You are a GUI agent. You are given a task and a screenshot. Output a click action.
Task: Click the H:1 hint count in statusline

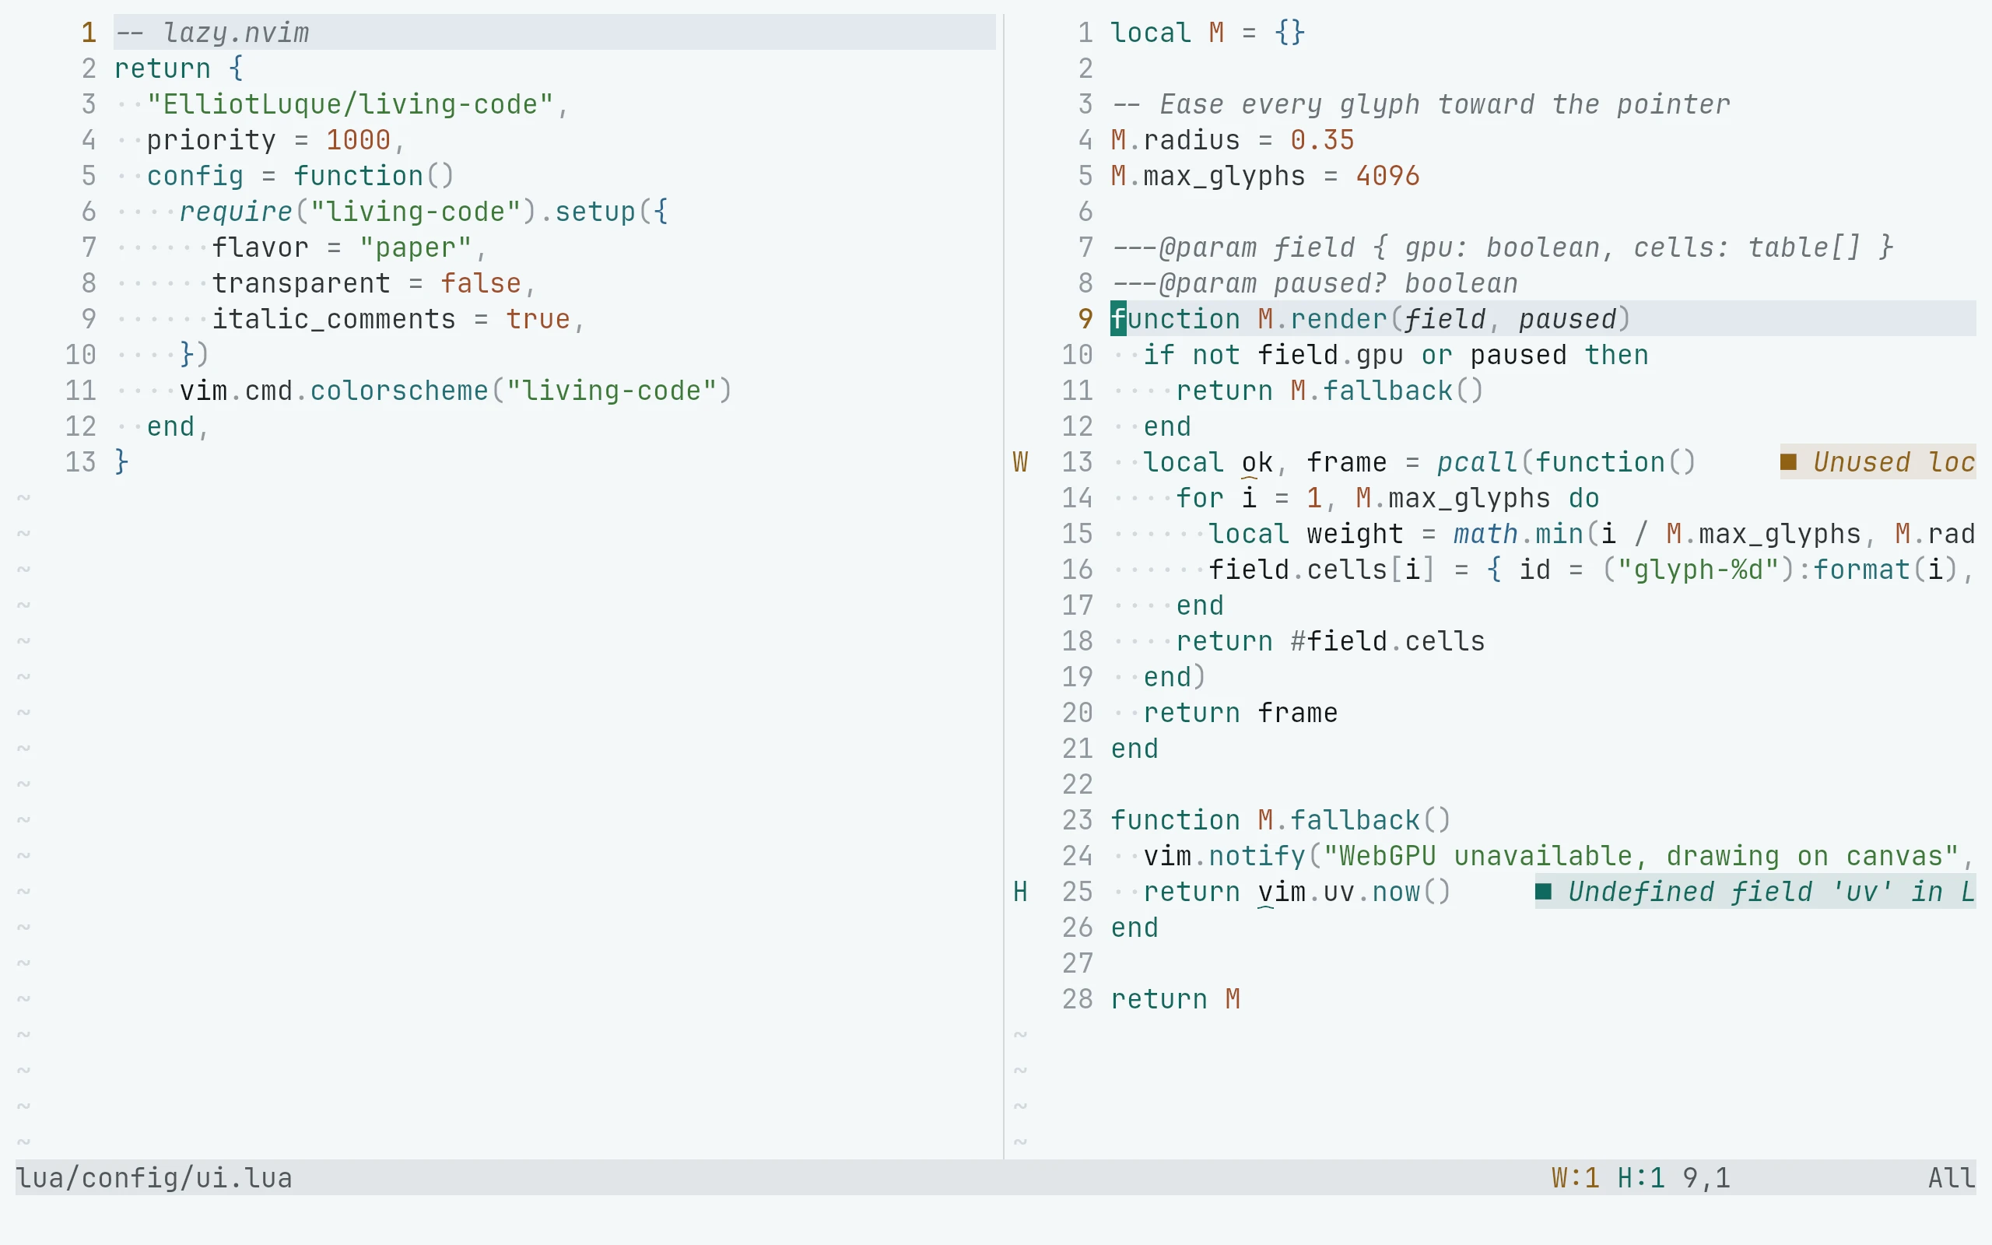click(1640, 1177)
